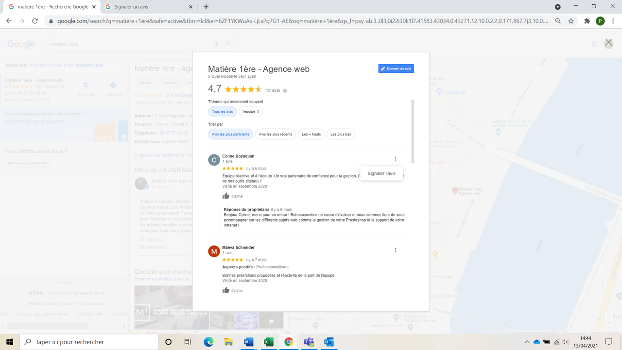Screen dimensions: 622x350
Task: Click the search magnifier in Google box
Action: click(228, 44)
